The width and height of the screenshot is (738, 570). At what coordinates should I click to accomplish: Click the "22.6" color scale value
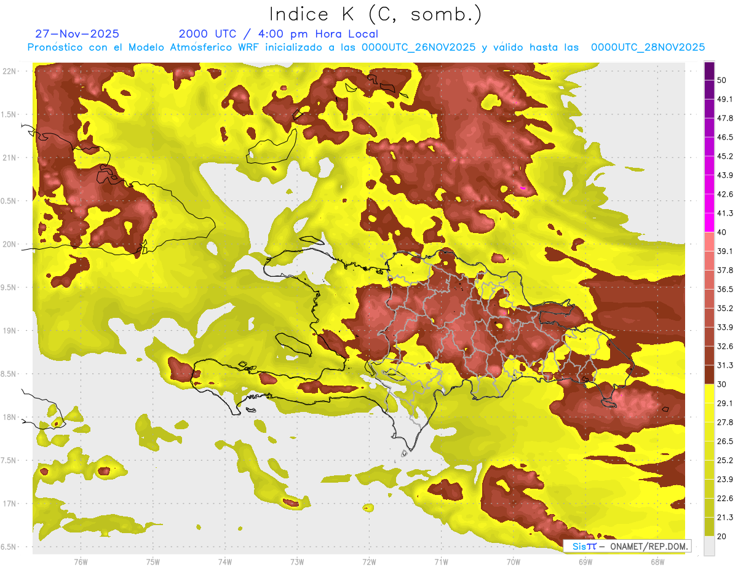(x=725, y=498)
